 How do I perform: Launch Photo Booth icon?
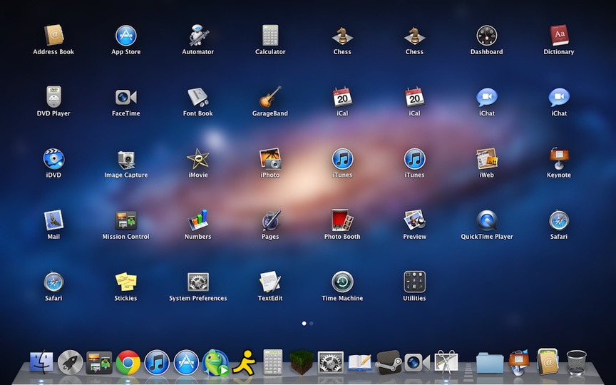click(x=342, y=220)
